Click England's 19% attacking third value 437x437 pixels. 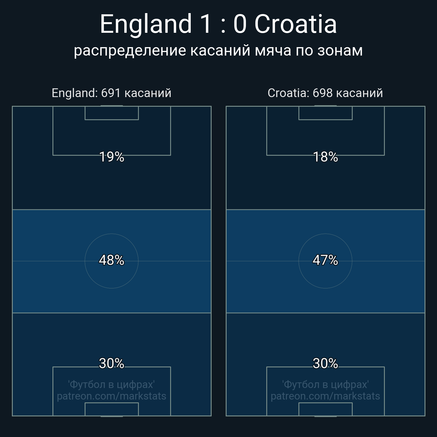point(111,157)
